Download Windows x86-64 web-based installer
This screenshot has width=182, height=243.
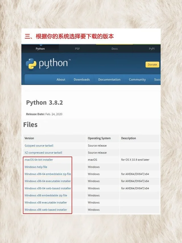pyautogui.click(x=48, y=188)
